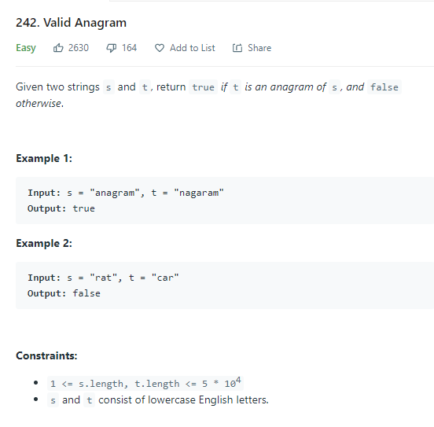Click the Output: false line
Image resolution: width=434 pixels, height=427 pixels.
tap(64, 293)
